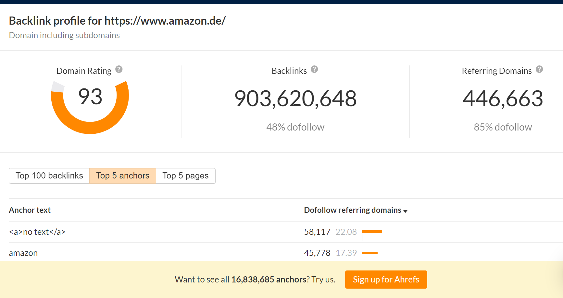Image resolution: width=563 pixels, height=298 pixels.
Task: Click the Anchor text column header
Action: coord(30,210)
